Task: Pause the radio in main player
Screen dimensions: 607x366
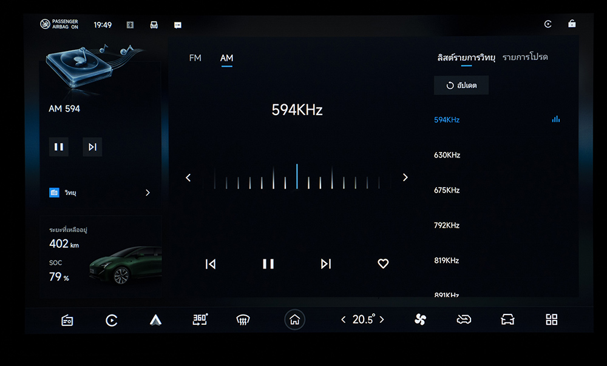Action: point(268,264)
